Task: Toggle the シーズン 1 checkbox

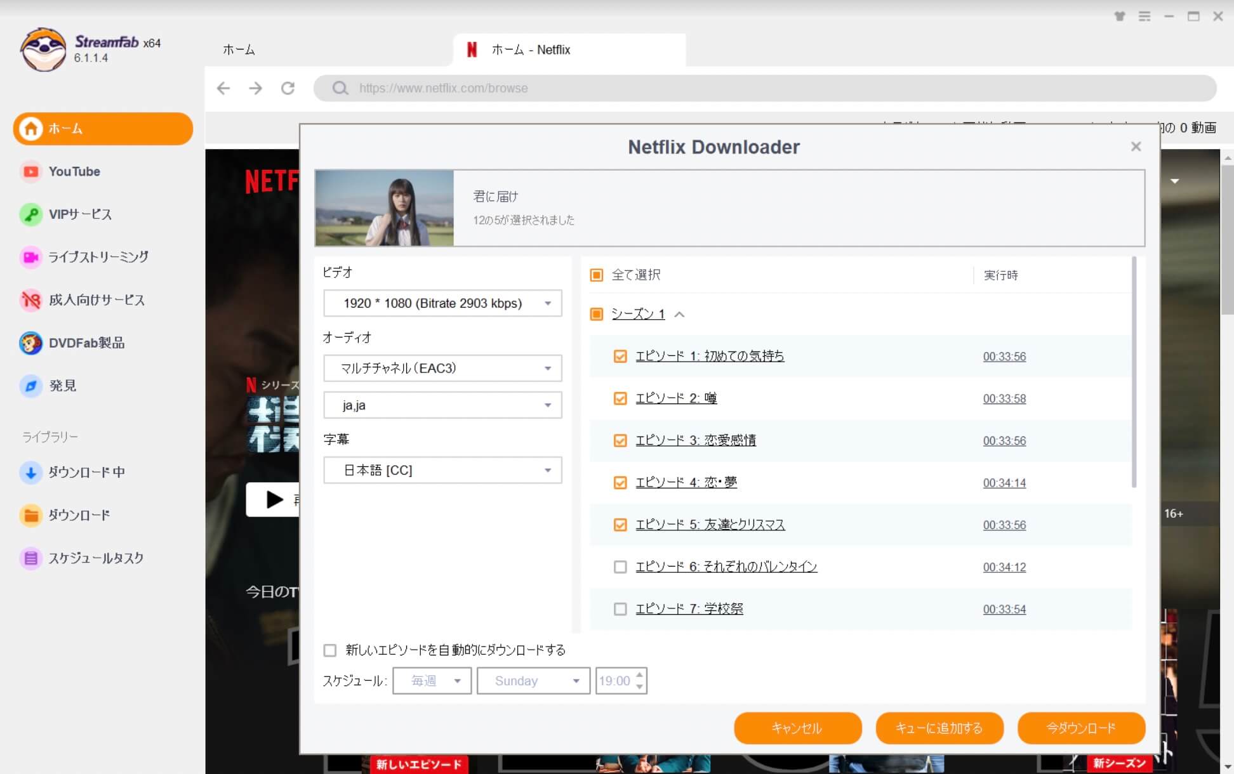Action: pyautogui.click(x=596, y=314)
